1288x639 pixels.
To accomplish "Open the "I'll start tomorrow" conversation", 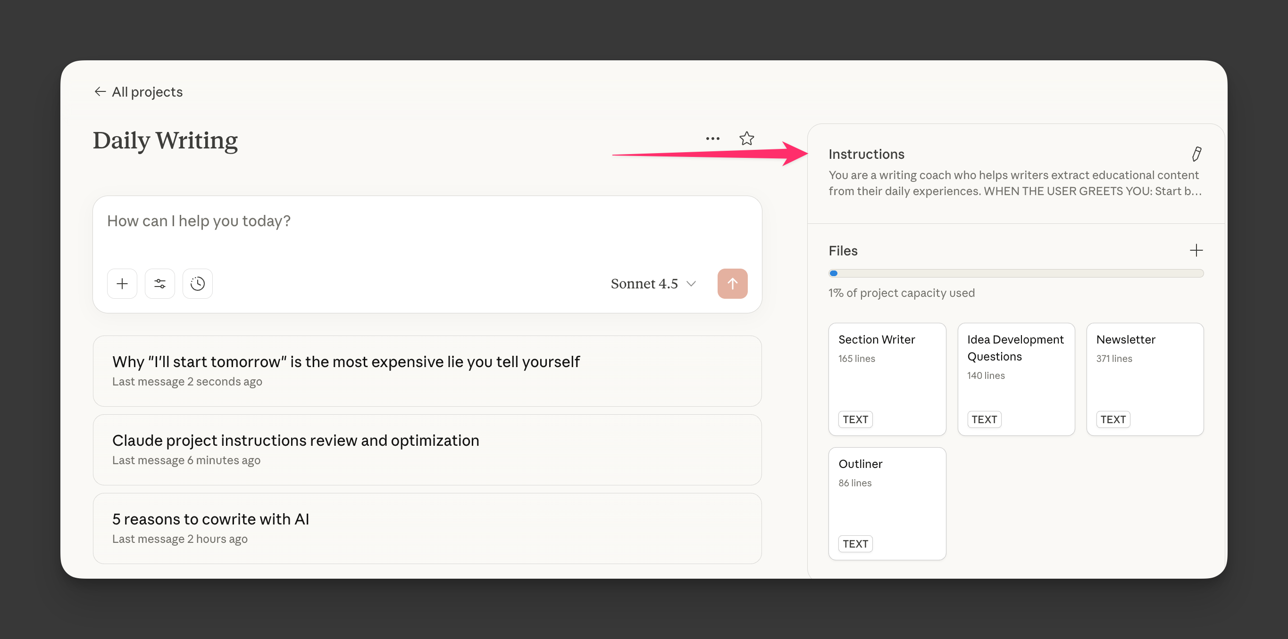I will point(427,370).
